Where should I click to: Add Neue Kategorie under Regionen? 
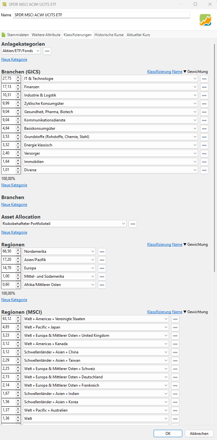click(x=14, y=300)
